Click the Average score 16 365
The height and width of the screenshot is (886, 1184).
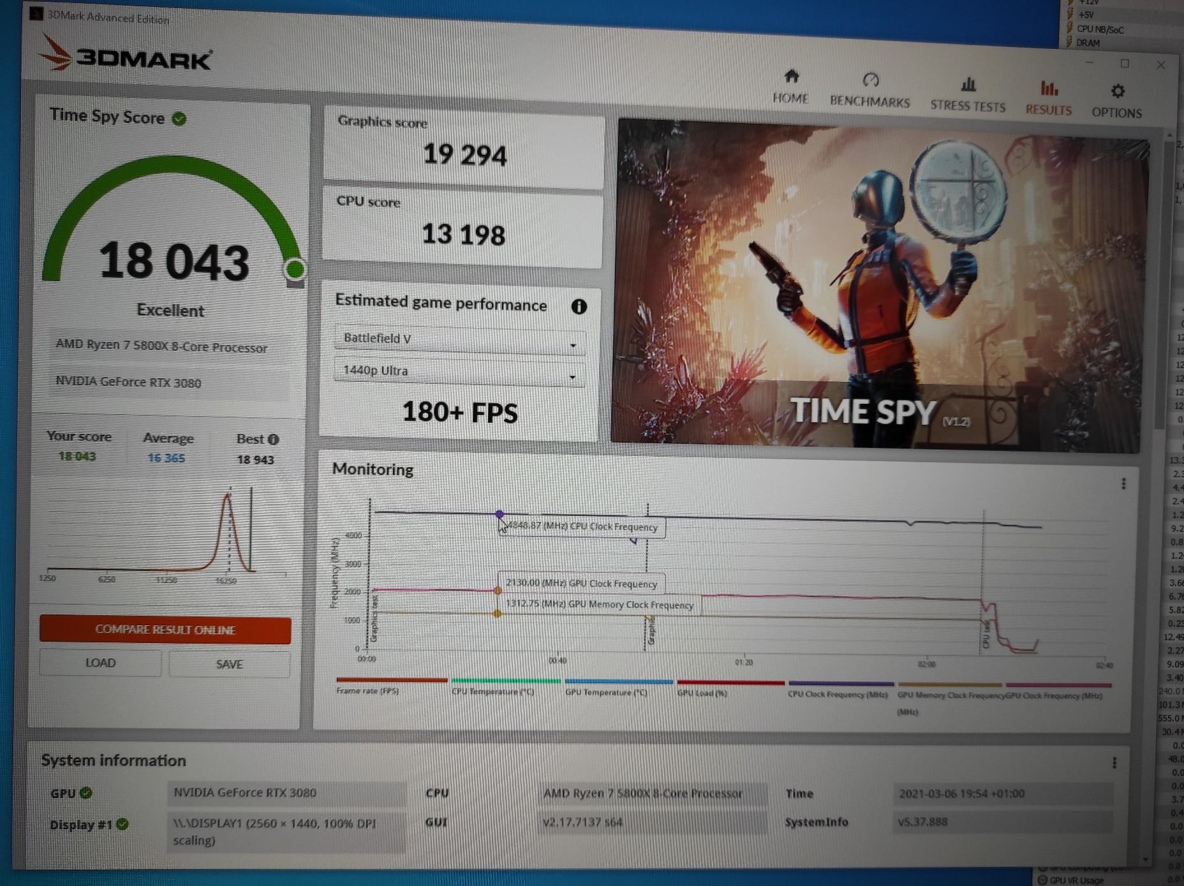point(166,458)
